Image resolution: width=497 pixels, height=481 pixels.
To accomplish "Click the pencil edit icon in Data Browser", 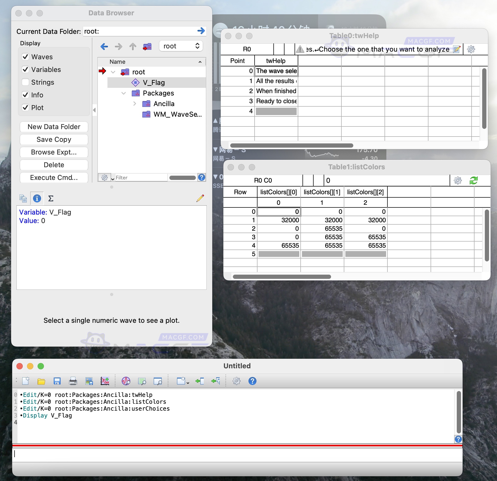I will [200, 198].
